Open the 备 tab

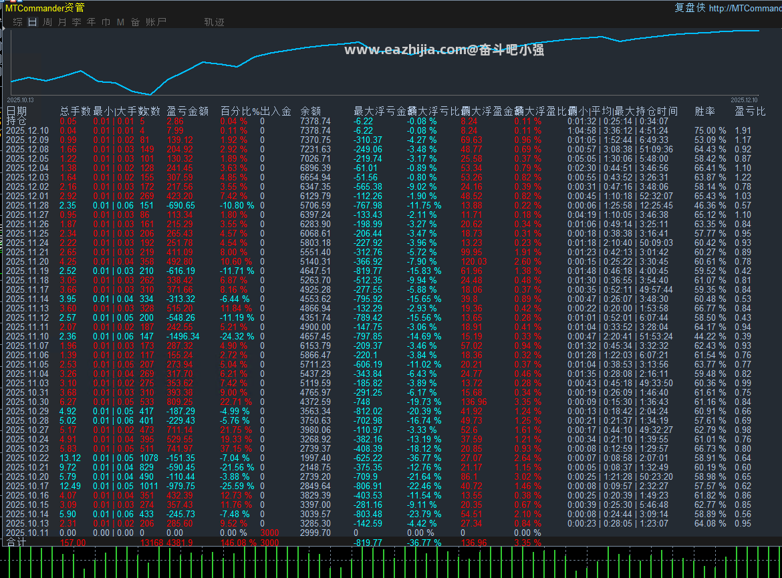point(135,22)
